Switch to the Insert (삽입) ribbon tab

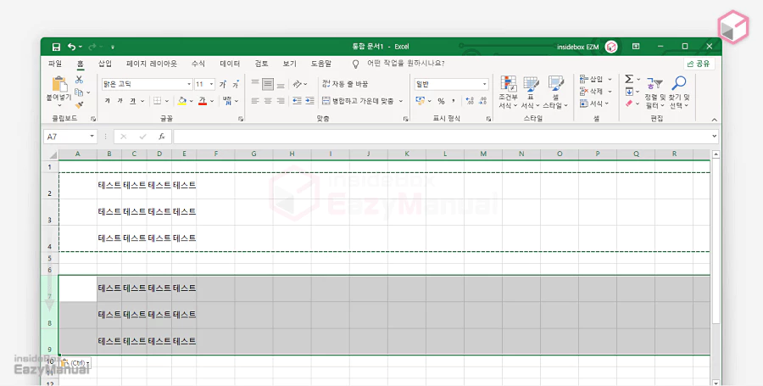(105, 64)
